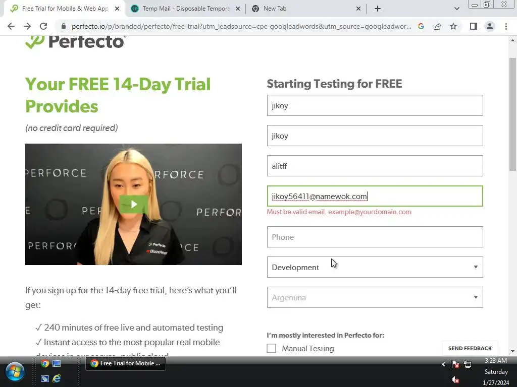Click the network tray icon
The image size is (517, 387).
coord(468,364)
